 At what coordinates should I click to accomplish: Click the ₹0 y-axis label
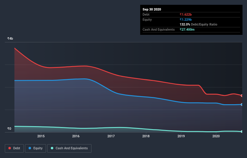click(9, 129)
